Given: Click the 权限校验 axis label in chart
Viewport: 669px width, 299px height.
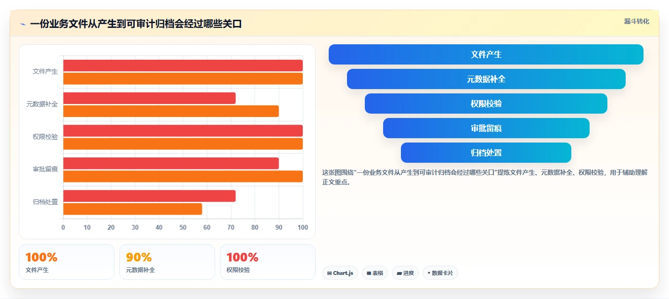Looking at the screenshot, I should point(45,137).
